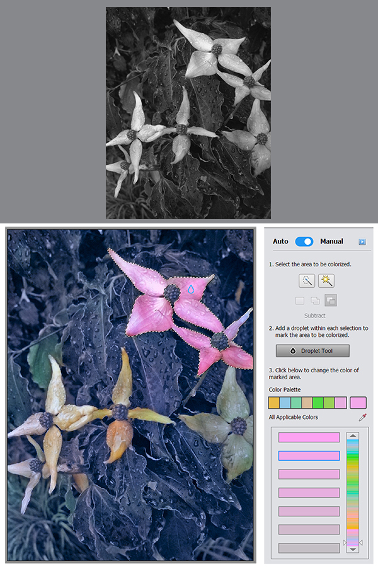This screenshot has height=568, width=378.
Task: Choose the Subtract from selection mode icon
Action: coord(331,300)
